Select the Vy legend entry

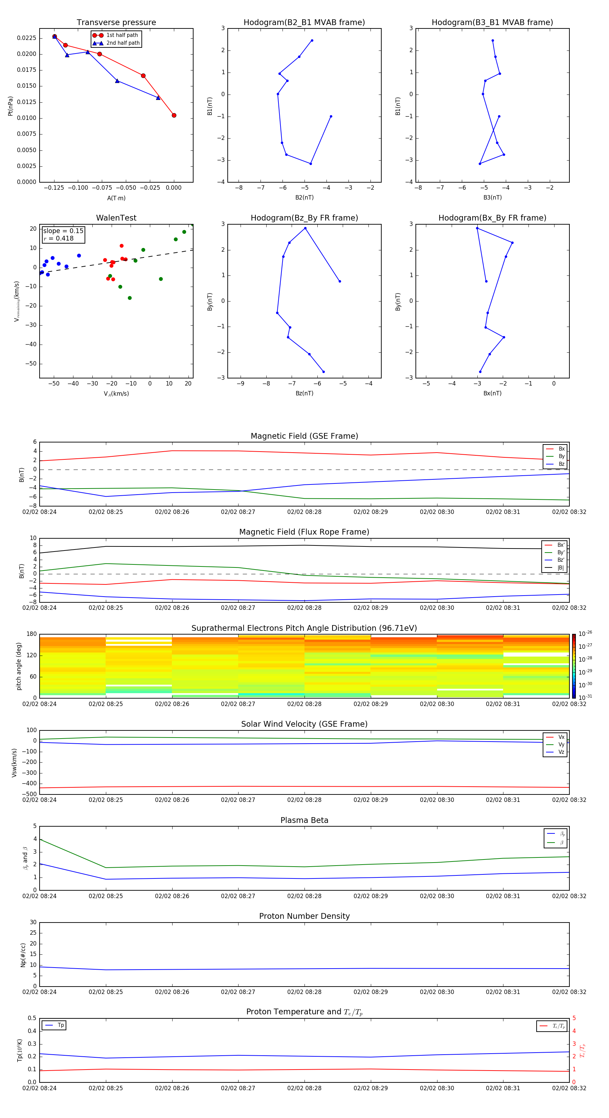tap(555, 744)
